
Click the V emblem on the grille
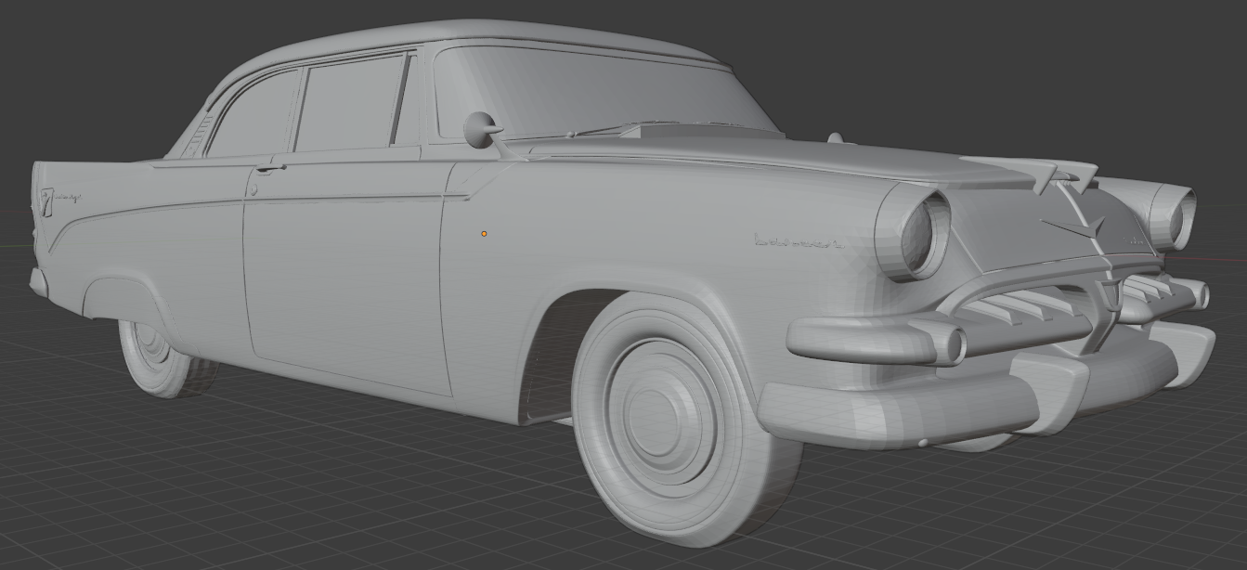pos(1077,229)
